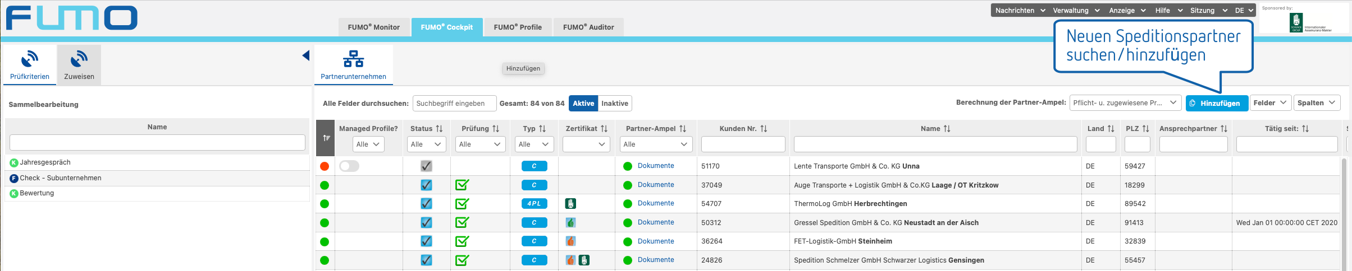This screenshot has height=271, width=1352.
Task: Click the Suchbegriff eingeben search field
Action: point(455,104)
